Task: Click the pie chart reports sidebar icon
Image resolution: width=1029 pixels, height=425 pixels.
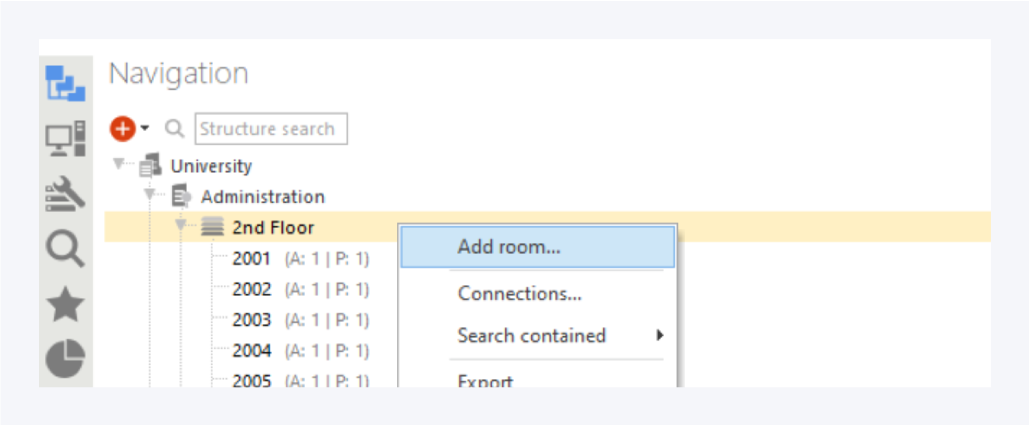Action: tap(65, 358)
